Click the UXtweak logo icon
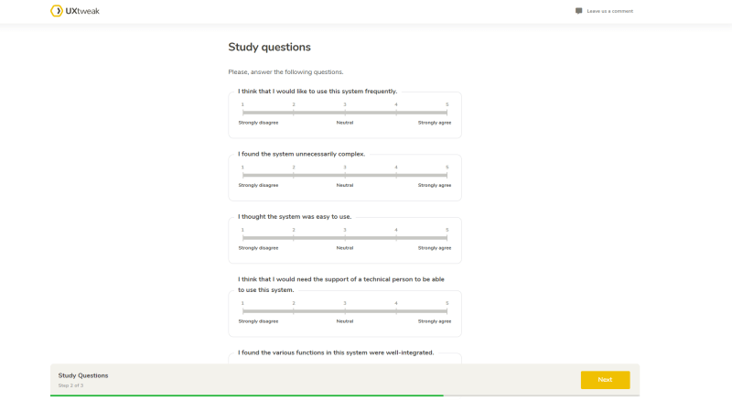 57,11
